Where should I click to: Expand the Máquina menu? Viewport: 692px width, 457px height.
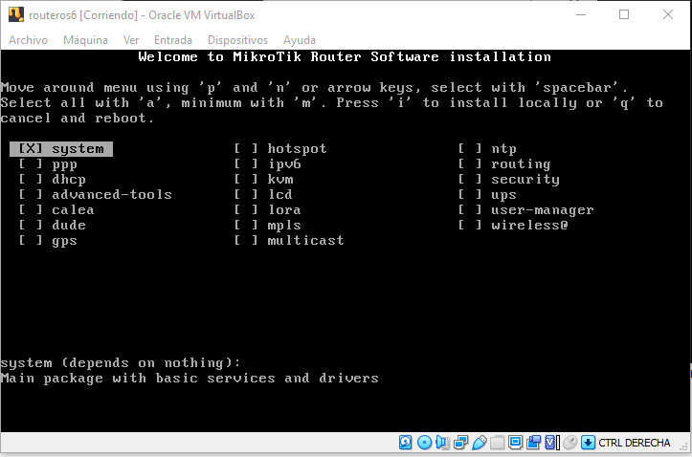point(85,40)
